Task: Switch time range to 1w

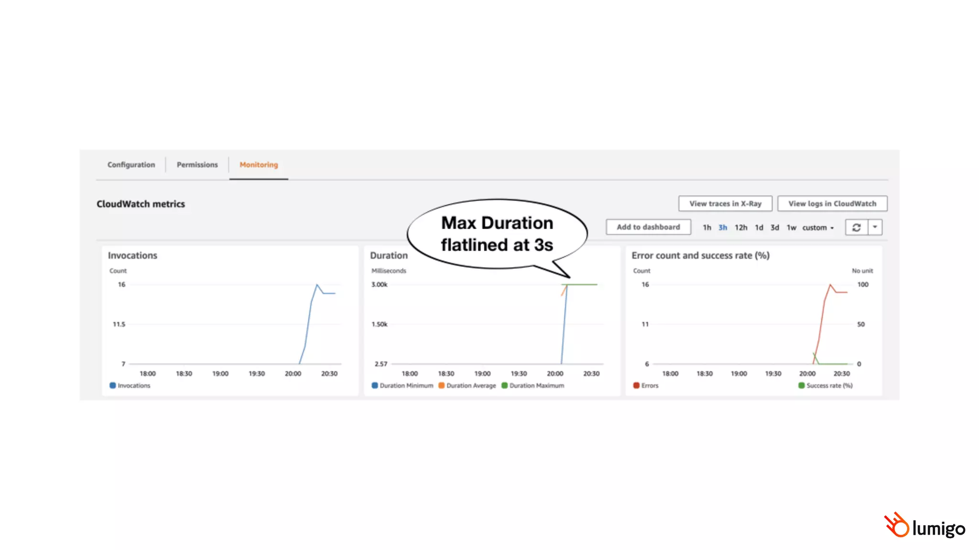Action: (791, 228)
